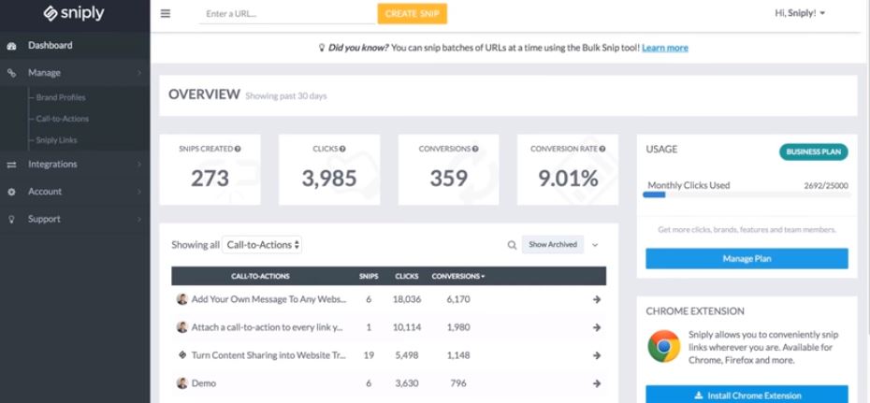The image size is (870, 403).
Task: Click the 2692/25000 usage value
Action: coord(826,186)
